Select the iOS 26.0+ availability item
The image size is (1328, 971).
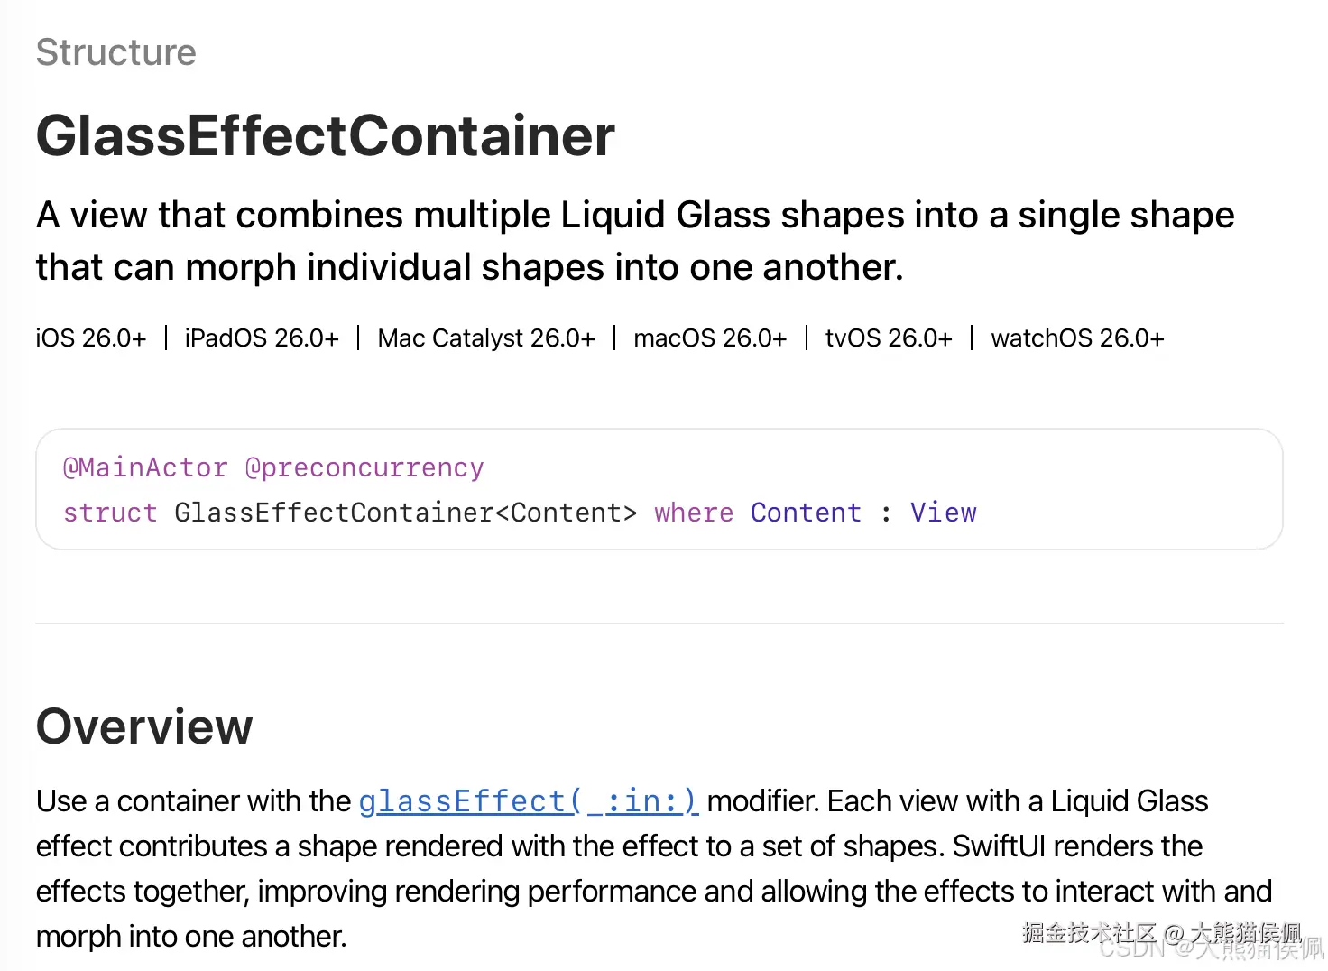90,338
